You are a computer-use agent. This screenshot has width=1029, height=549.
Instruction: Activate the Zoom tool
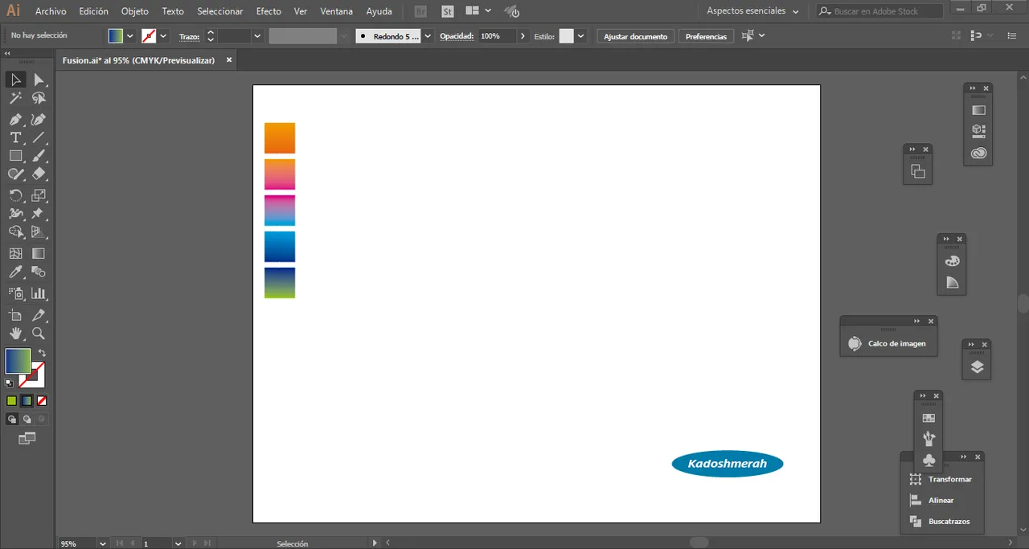pyautogui.click(x=38, y=334)
